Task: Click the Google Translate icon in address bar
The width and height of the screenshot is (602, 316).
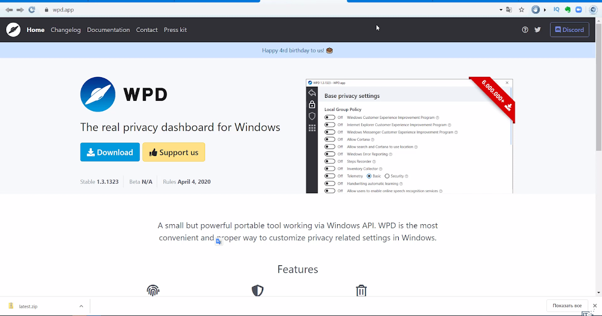Action: [x=509, y=10]
